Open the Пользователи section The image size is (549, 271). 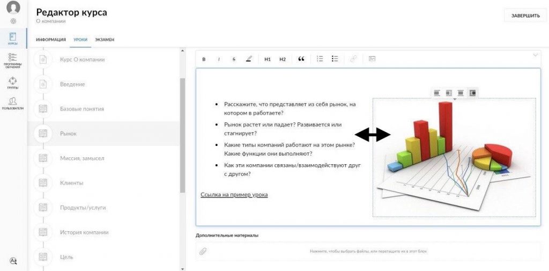[x=13, y=104]
